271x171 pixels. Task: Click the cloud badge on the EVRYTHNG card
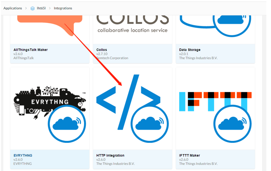[x=67, y=124]
